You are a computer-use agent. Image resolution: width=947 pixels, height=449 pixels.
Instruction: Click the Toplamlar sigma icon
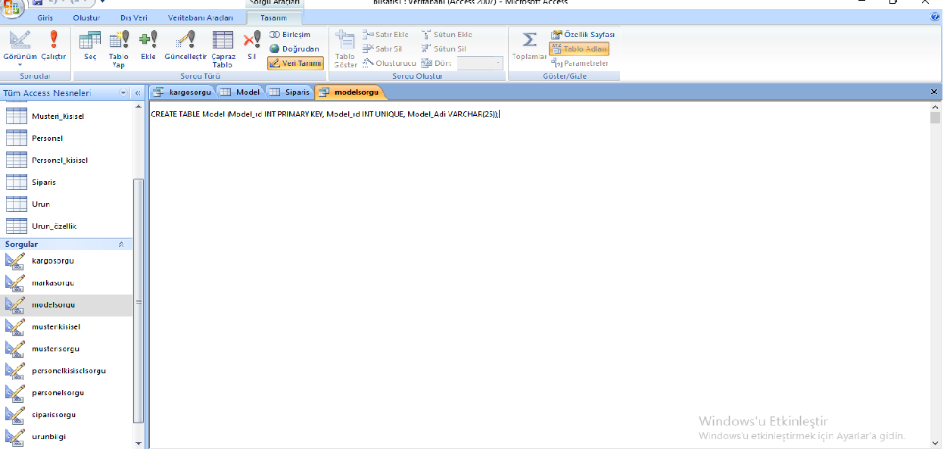pos(529,45)
